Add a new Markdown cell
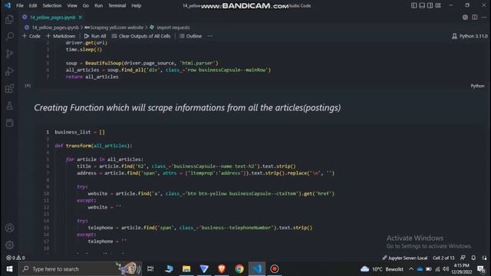This screenshot has height=276, width=491. point(61,36)
